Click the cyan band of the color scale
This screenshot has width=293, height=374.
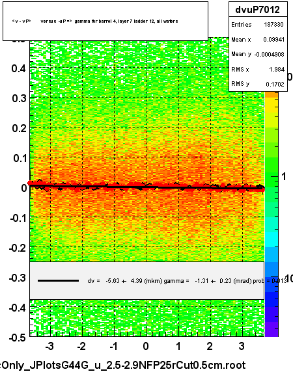point(272,240)
